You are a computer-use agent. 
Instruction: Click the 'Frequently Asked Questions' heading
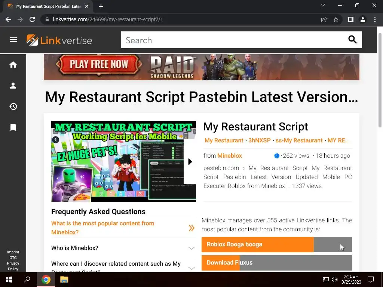point(98,212)
